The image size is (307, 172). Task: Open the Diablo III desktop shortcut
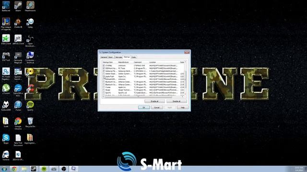point(18,23)
